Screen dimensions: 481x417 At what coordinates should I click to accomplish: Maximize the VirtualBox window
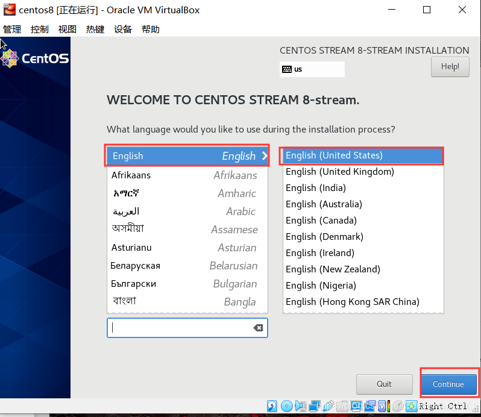[x=427, y=10]
